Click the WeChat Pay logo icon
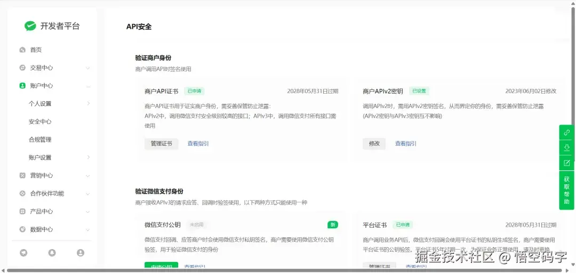 click(30, 26)
